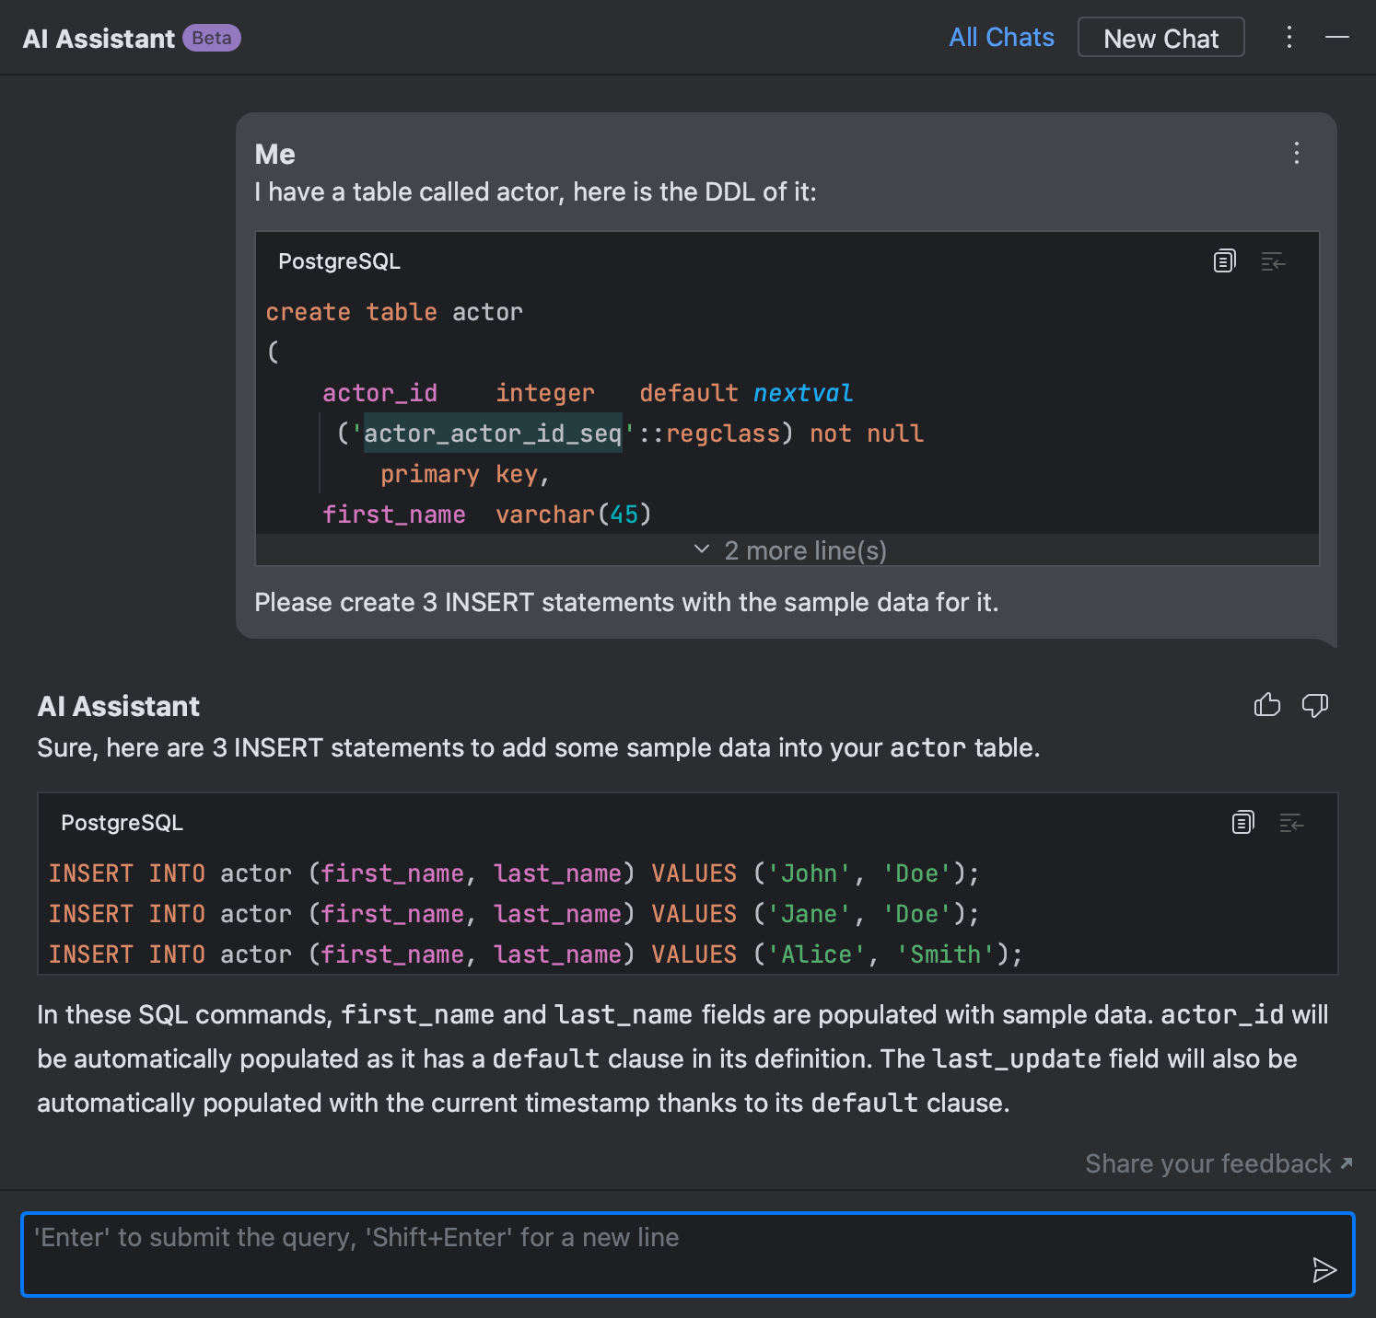The height and width of the screenshot is (1318, 1376).
Task: Hide the AI Assistant tool window
Action: pos(1336,38)
